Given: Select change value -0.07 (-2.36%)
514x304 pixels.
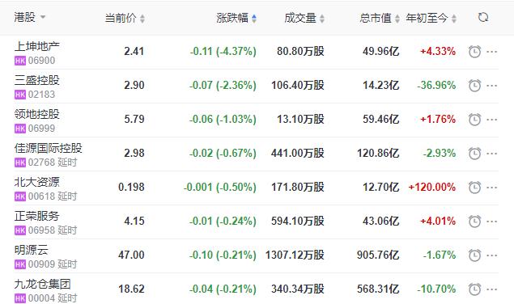Looking at the screenshot, I should pyautogui.click(x=223, y=86).
